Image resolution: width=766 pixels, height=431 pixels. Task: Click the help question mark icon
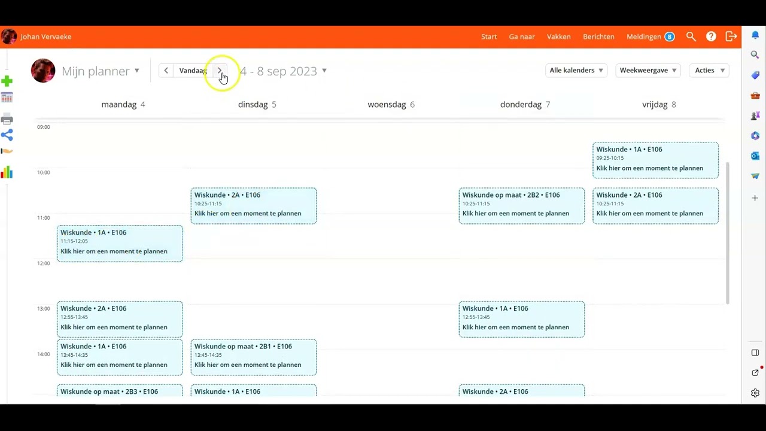[x=711, y=37]
